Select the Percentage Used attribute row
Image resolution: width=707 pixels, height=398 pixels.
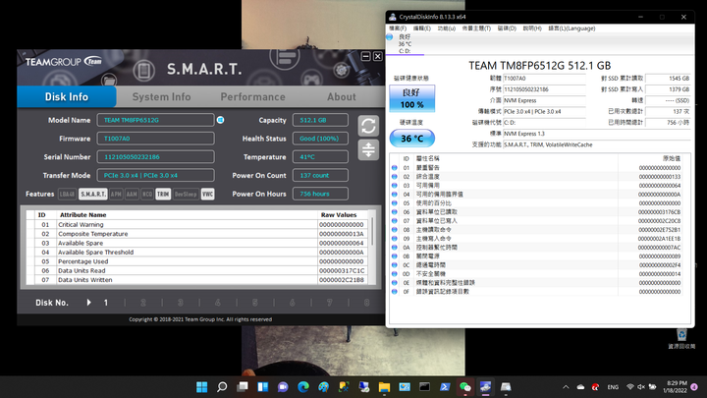tap(197, 261)
